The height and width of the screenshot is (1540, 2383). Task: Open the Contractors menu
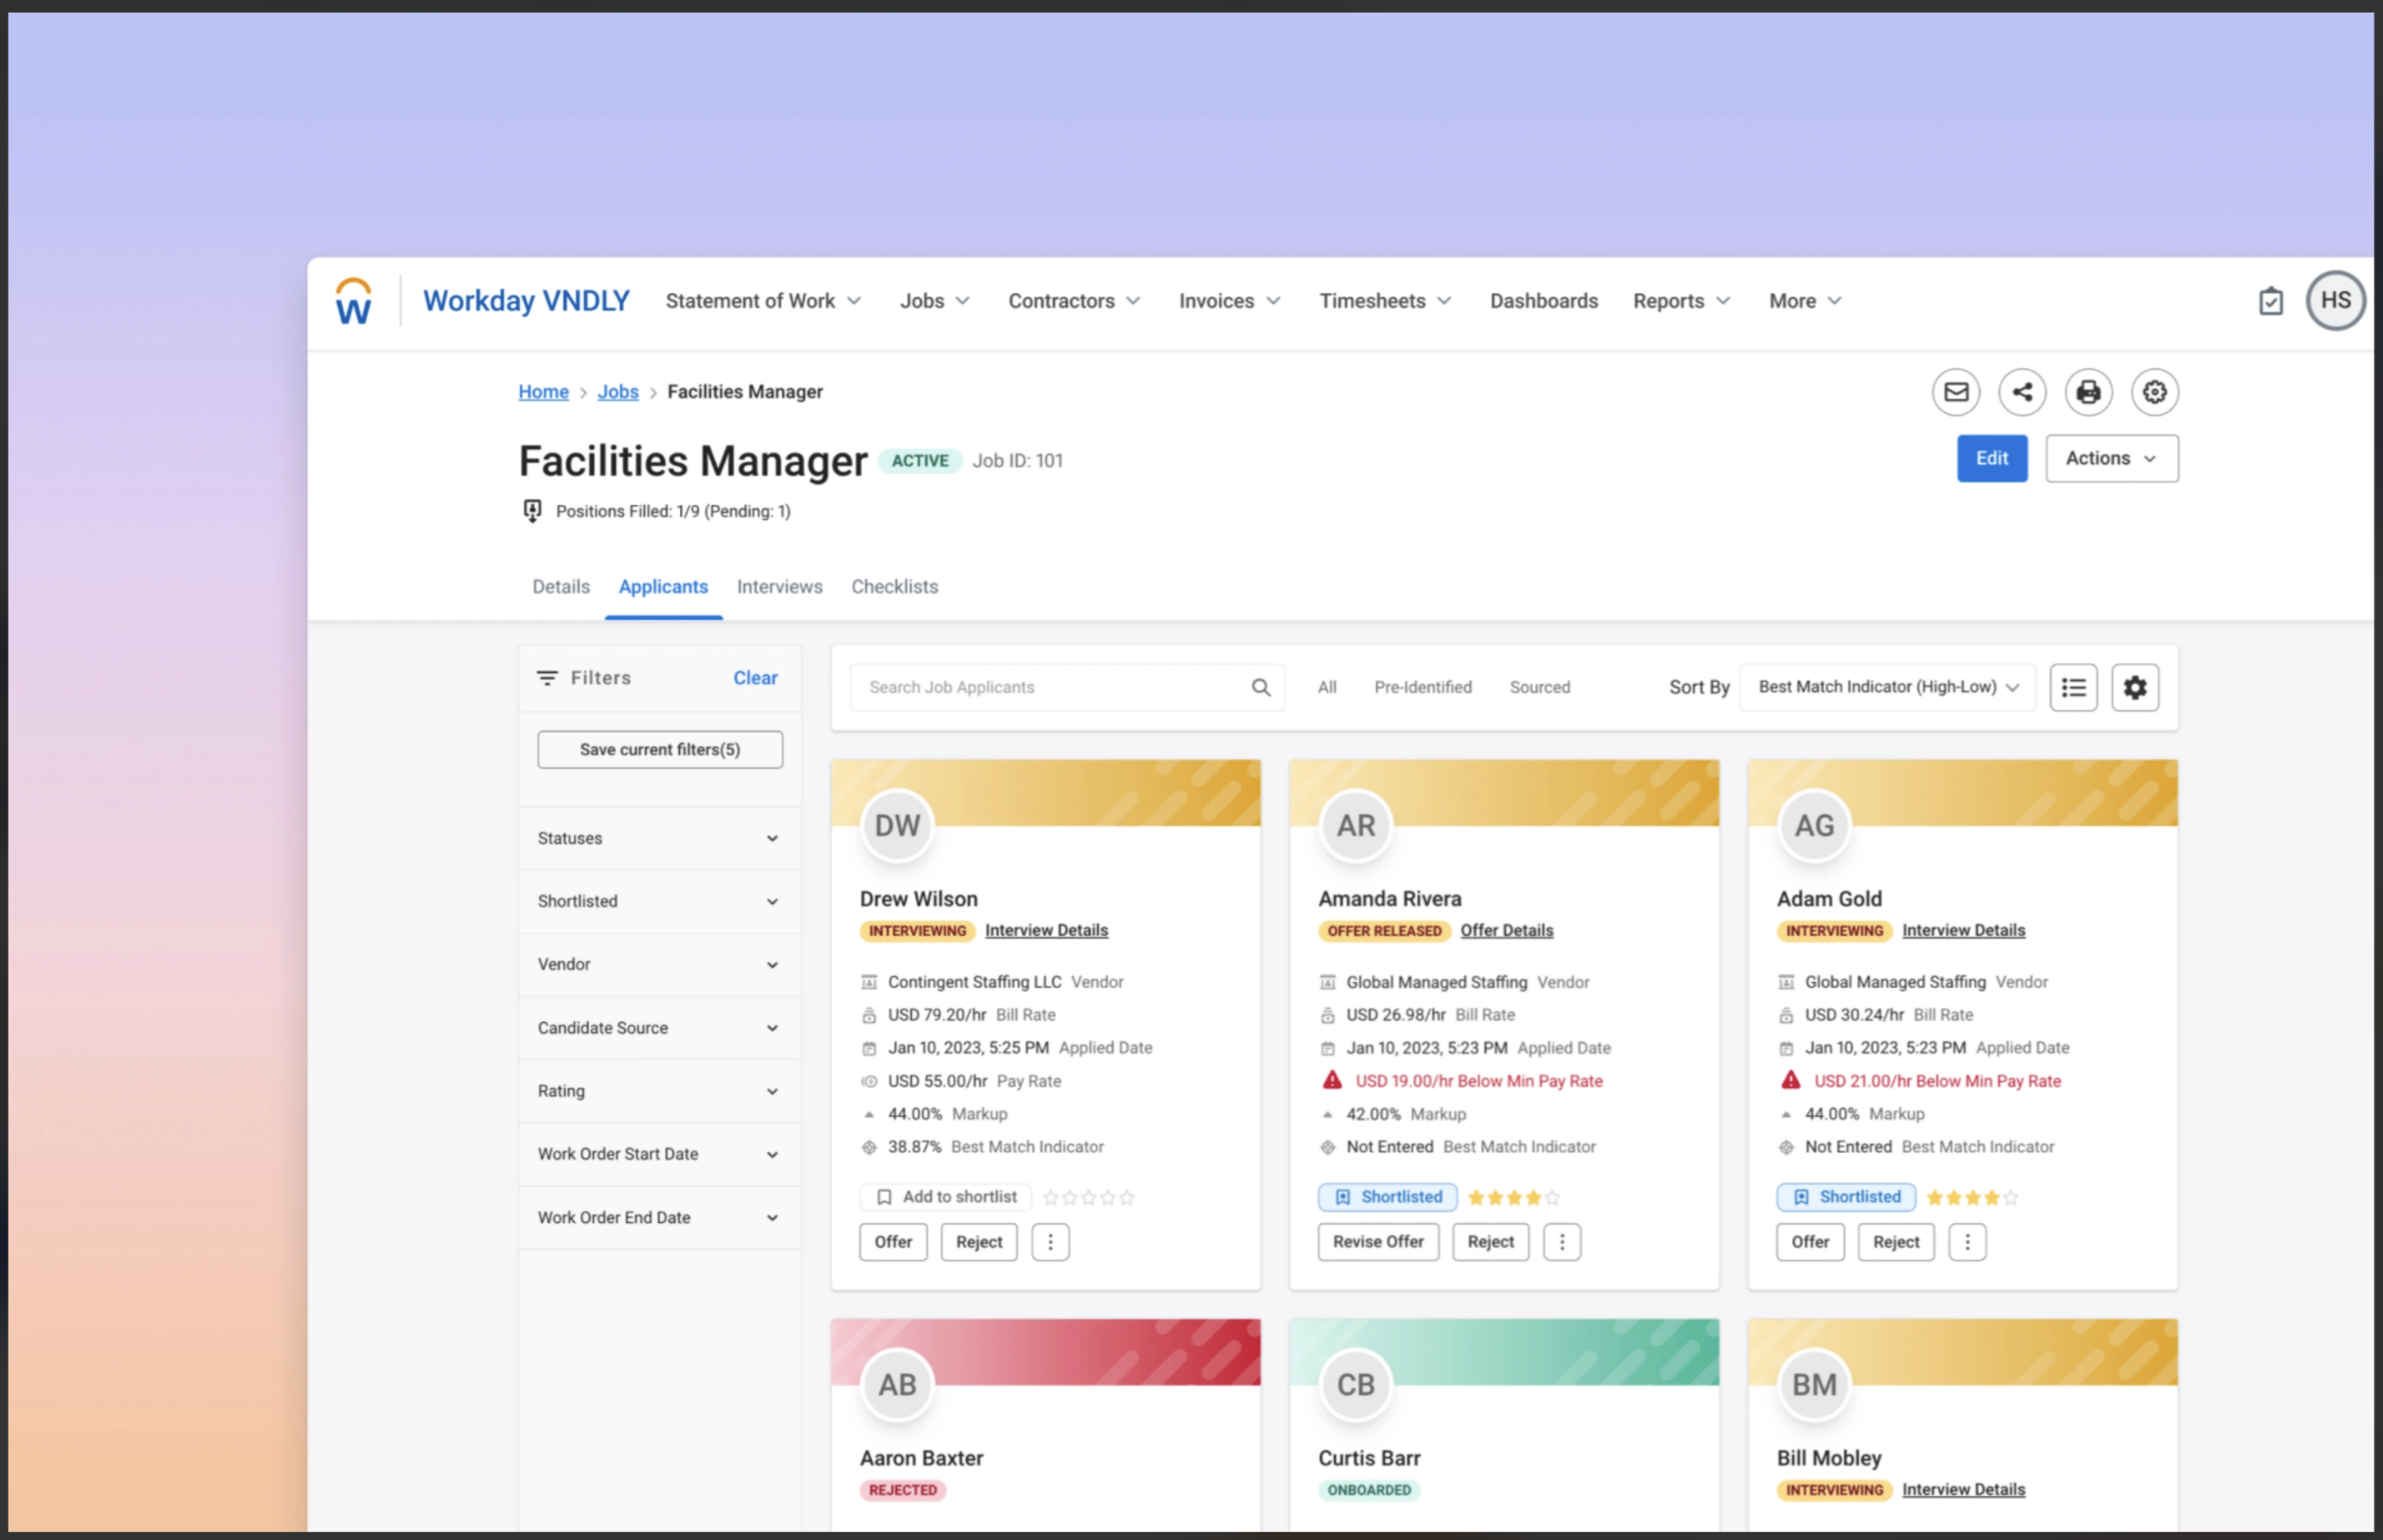(1074, 301)
